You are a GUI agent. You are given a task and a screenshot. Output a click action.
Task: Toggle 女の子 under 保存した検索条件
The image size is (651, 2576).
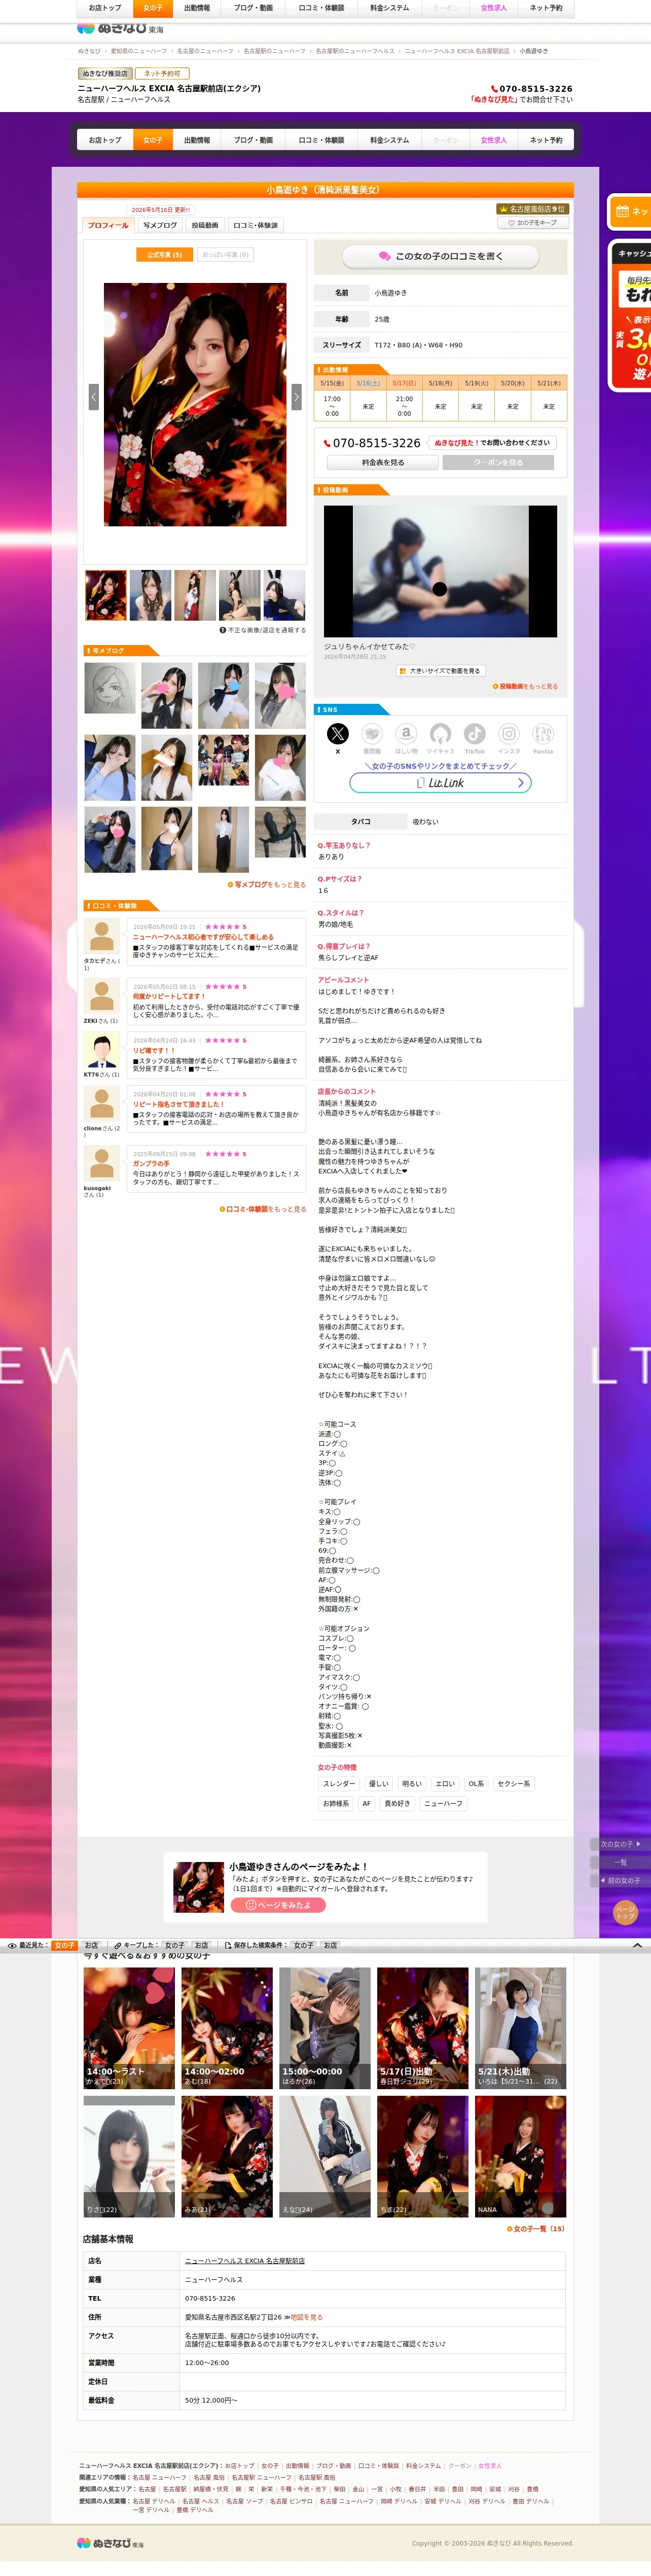point(303,1946)
